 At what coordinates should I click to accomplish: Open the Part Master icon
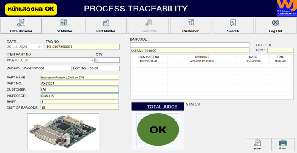106,23
